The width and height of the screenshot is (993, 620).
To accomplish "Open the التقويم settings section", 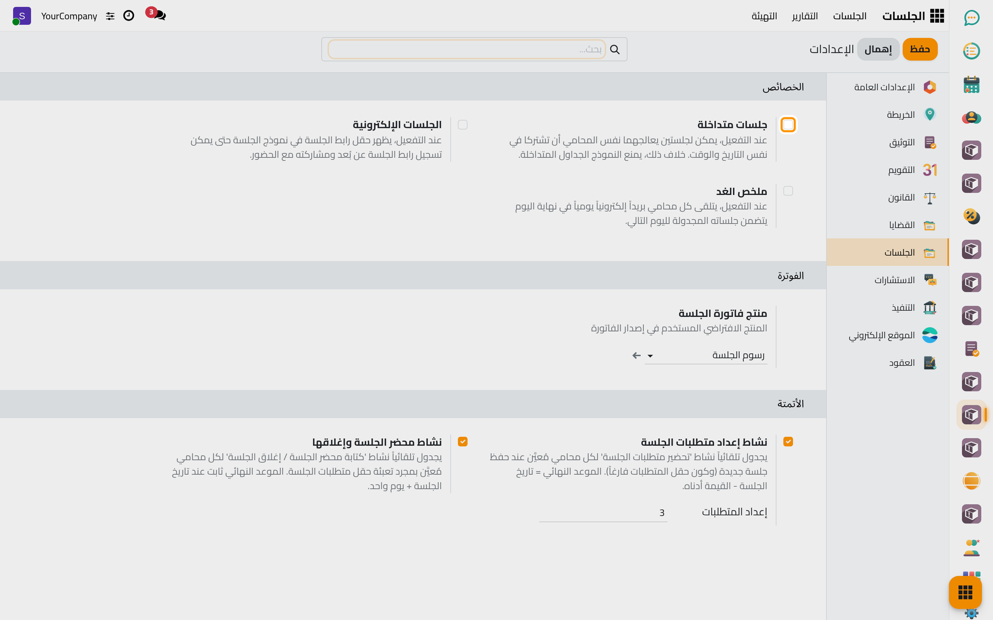I will (x=887, y=170).
